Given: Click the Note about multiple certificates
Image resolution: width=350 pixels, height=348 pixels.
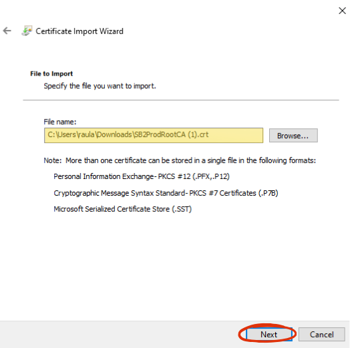Looking at the screenshot, I should click(180, 160).
